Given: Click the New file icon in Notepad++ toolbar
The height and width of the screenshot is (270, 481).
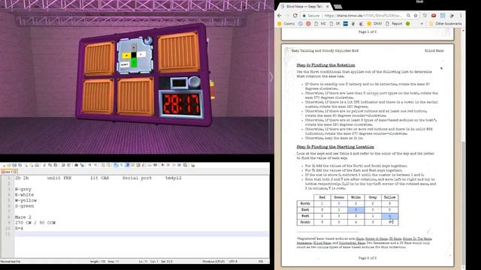Looking at the screenshot, I should click(4, 165).
